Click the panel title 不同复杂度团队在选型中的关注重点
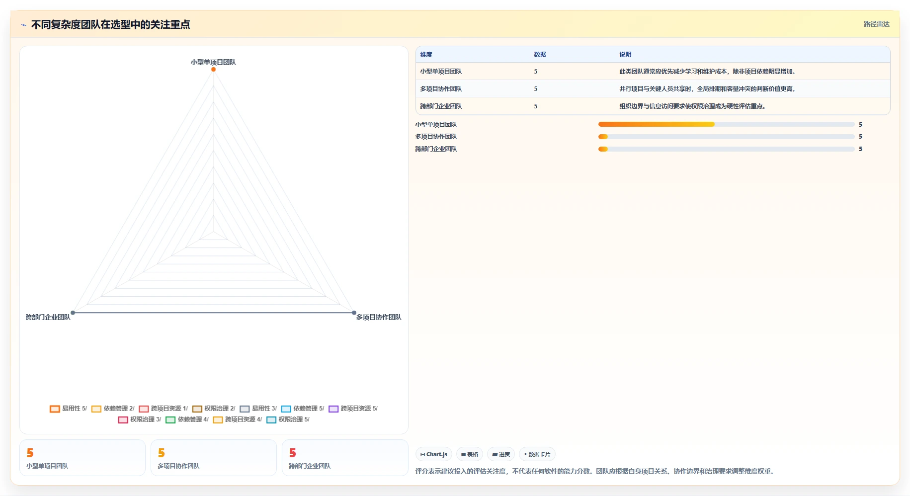 coord(110,24)
